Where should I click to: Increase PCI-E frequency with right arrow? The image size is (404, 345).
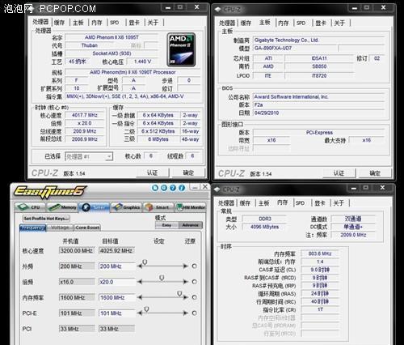[x=185, y=313]
